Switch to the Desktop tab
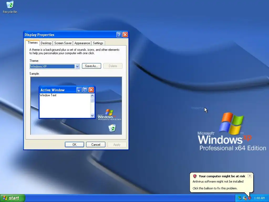269x202 pixels. [46, 43]
